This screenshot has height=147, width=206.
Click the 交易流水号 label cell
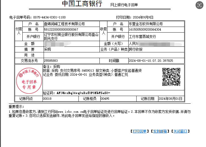[29, 61]
